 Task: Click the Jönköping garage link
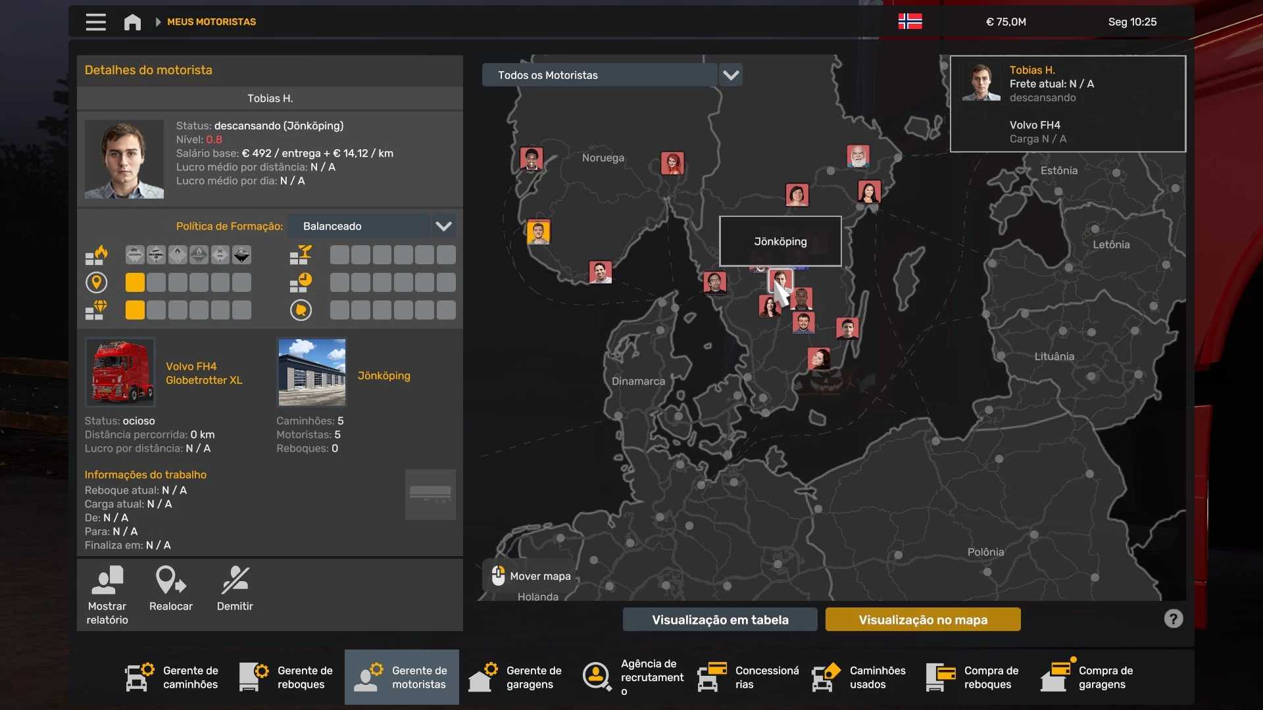(x=384, y=375)
